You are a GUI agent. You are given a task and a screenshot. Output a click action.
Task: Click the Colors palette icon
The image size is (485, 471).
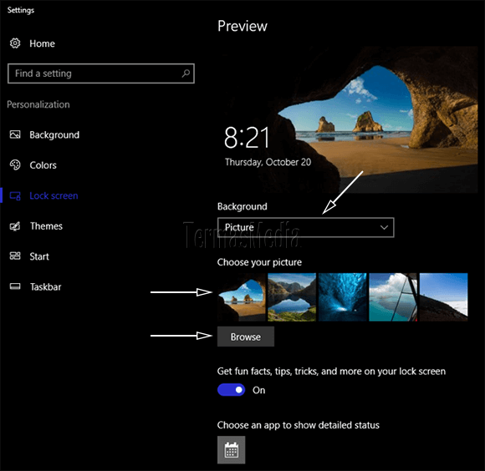15,165
